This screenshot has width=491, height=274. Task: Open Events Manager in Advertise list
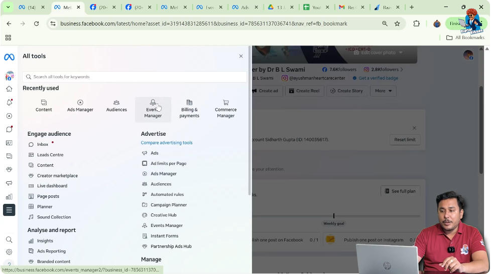[x=167, y=225]
